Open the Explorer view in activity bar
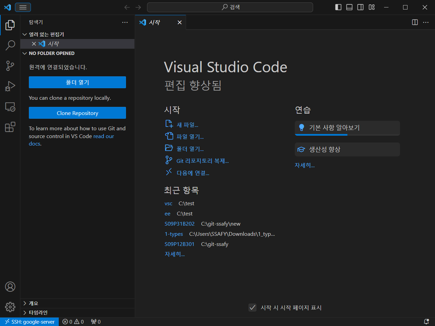 (10, 25)
